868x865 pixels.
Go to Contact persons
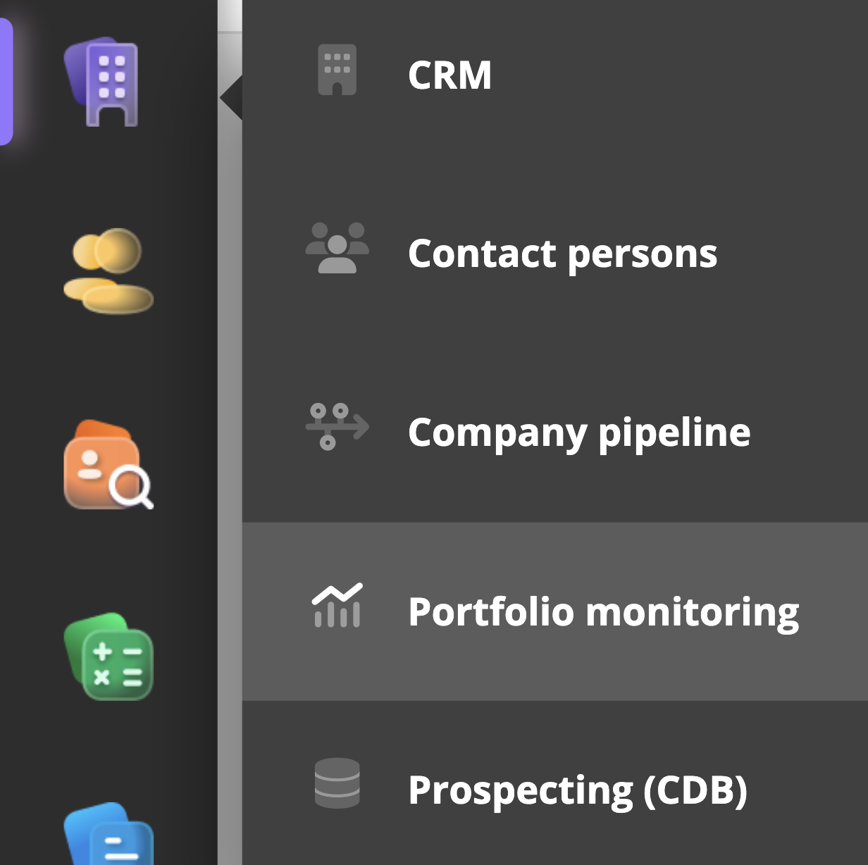[562, 254]
